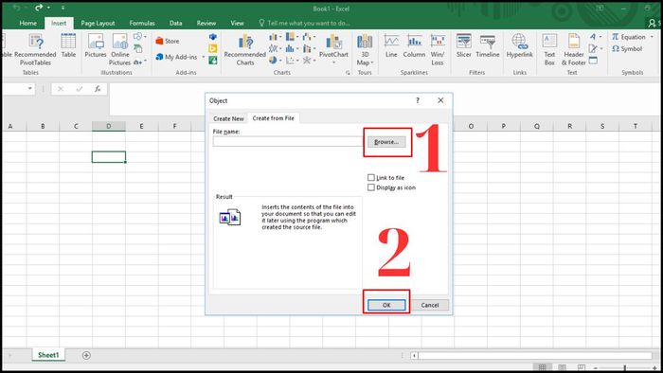Select column header B
663x373 pixels.
tap(43, 126)
